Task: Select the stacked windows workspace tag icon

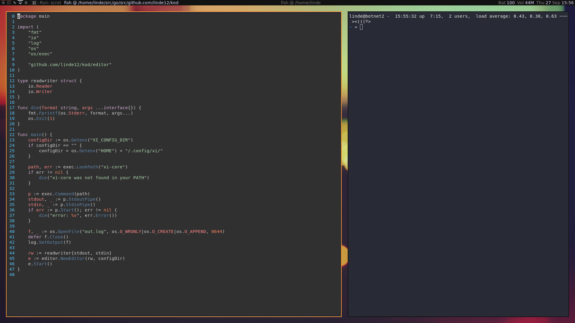Action: coord(15,3)
